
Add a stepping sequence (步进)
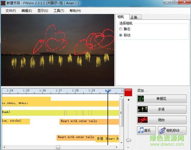pos(161,109)
